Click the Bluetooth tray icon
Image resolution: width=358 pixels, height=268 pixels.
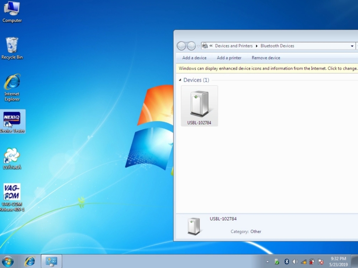coord(286,262)
